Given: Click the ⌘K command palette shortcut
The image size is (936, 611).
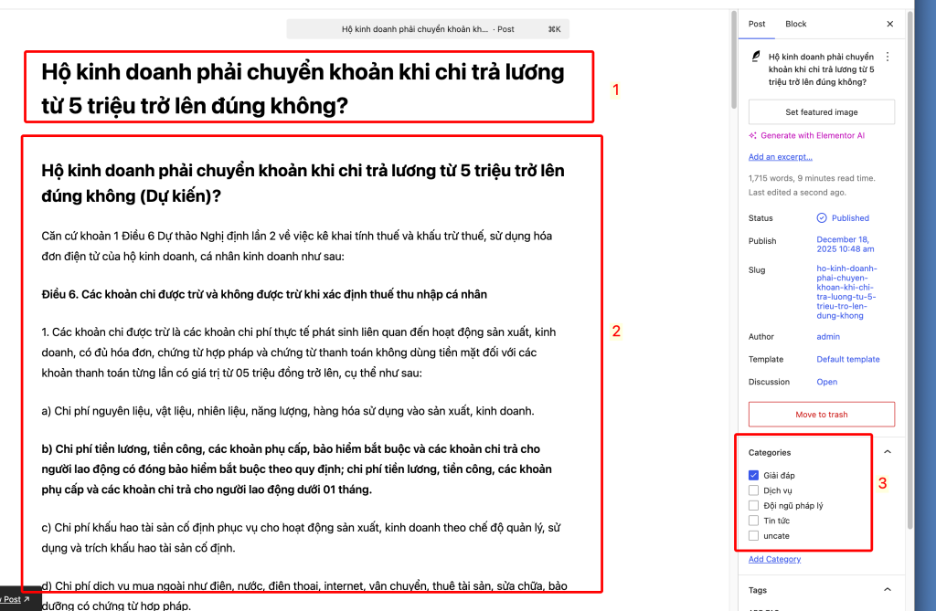Looking at the screenshot, I should [x=554, y=29].
